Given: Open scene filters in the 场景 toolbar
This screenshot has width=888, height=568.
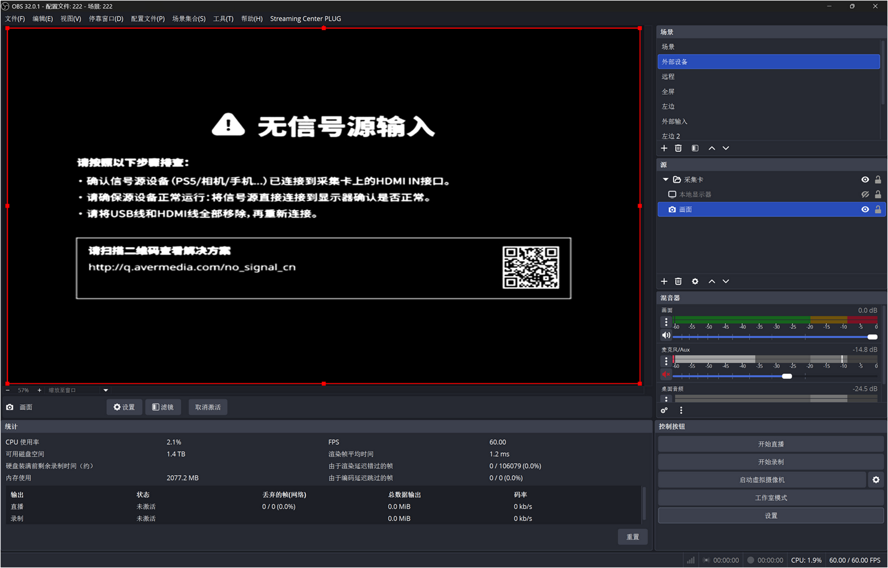Looking at the screenshot, I should pos(695,148).
